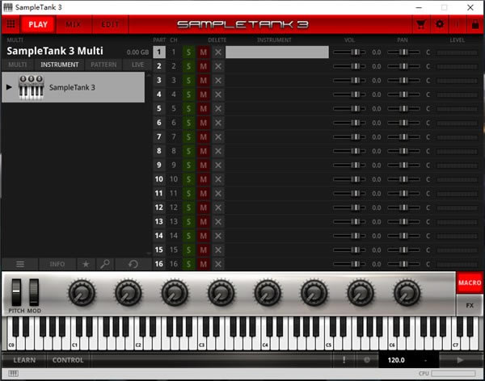Switch to the PLAY page
Image resolution: width=485 pixels, height=381 pixels.
(x=38, y=24)
